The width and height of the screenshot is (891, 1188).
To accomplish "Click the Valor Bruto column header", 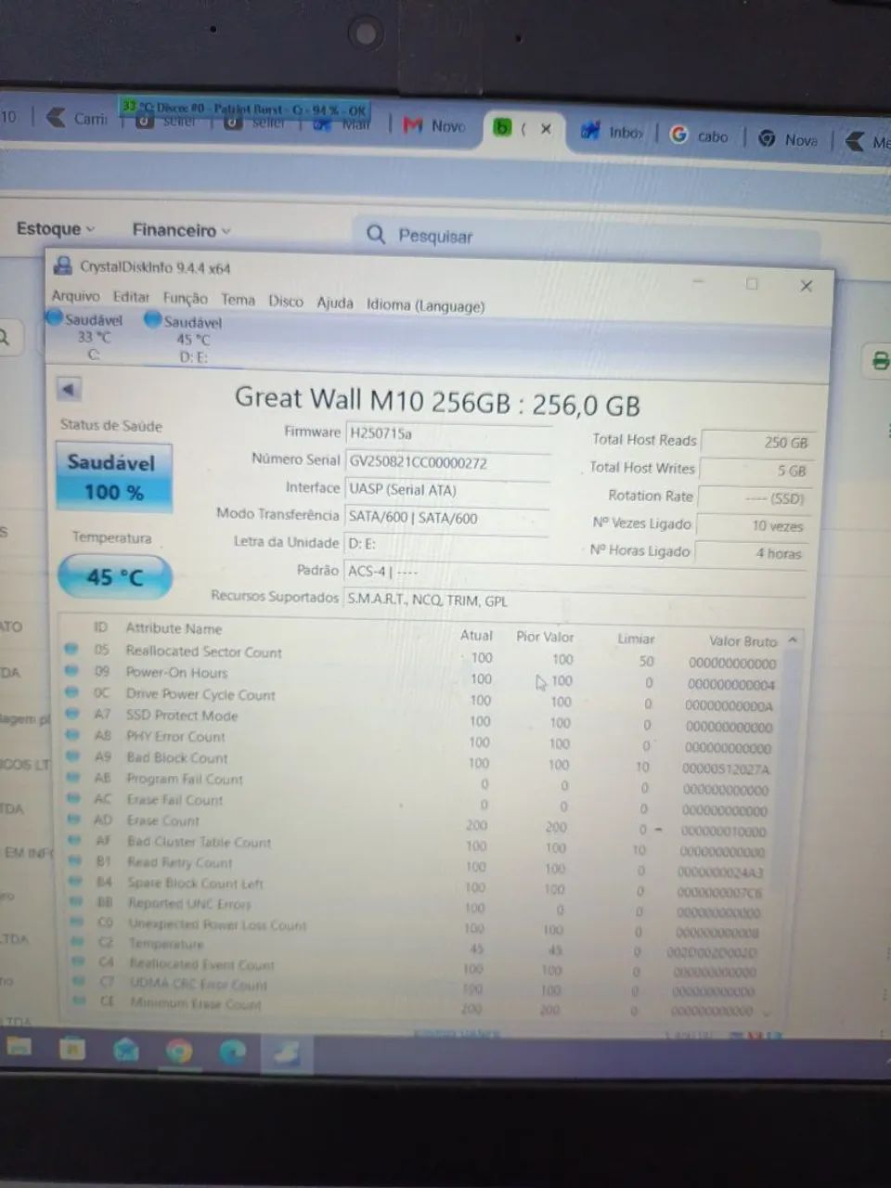I will pos(742,640).
